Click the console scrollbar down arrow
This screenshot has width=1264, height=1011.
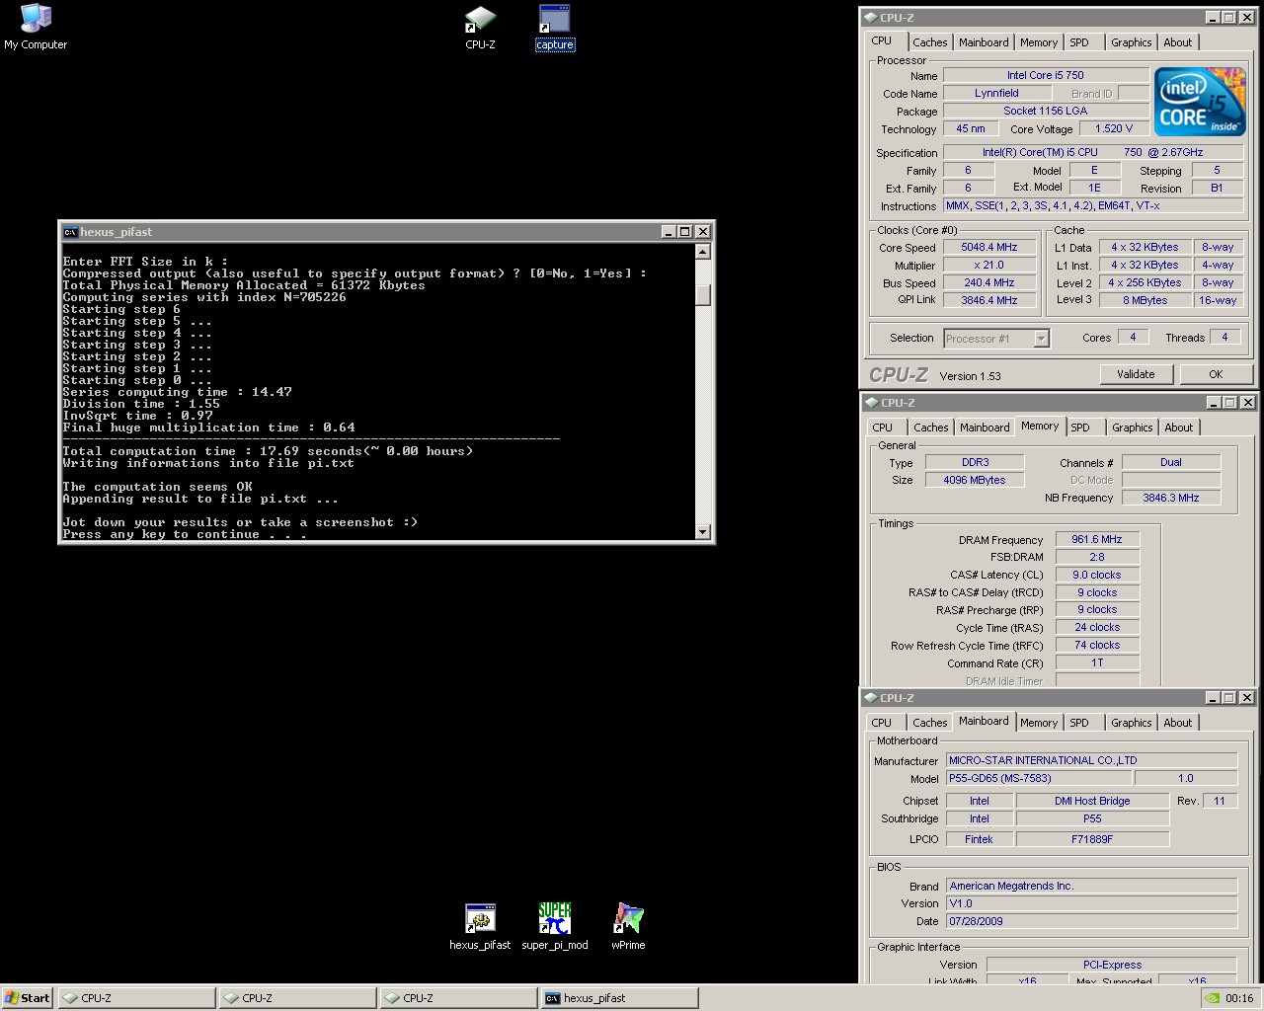tap(703, 532)
